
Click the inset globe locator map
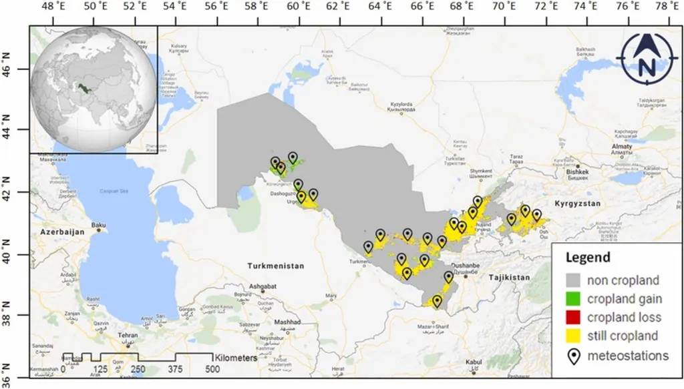[x=94, y=89]
